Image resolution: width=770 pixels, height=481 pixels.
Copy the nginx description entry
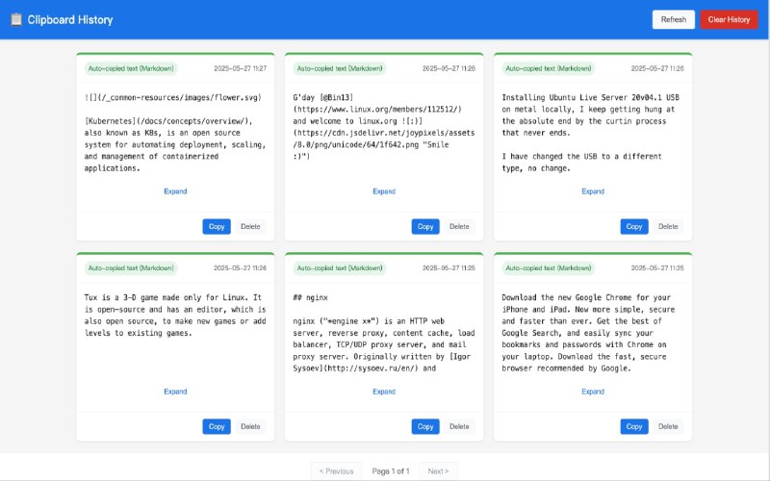425,426
